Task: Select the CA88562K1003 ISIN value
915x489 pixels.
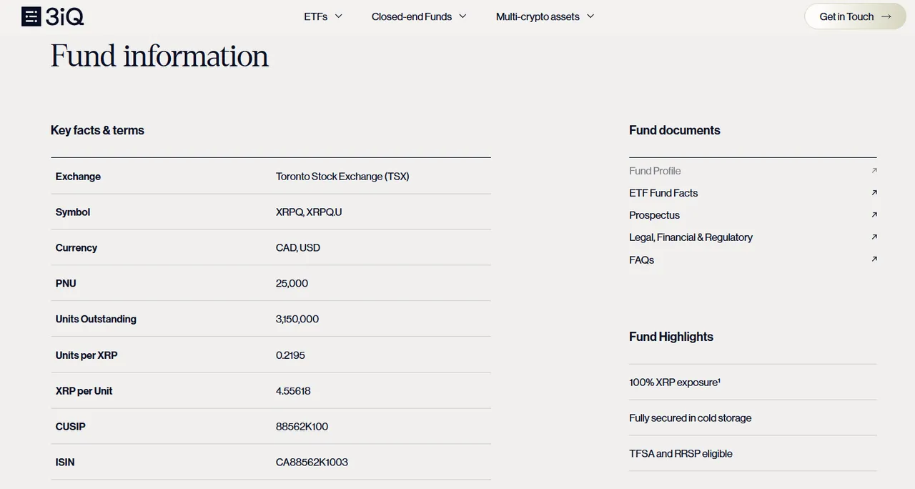Action: click(x=312, y=463)
